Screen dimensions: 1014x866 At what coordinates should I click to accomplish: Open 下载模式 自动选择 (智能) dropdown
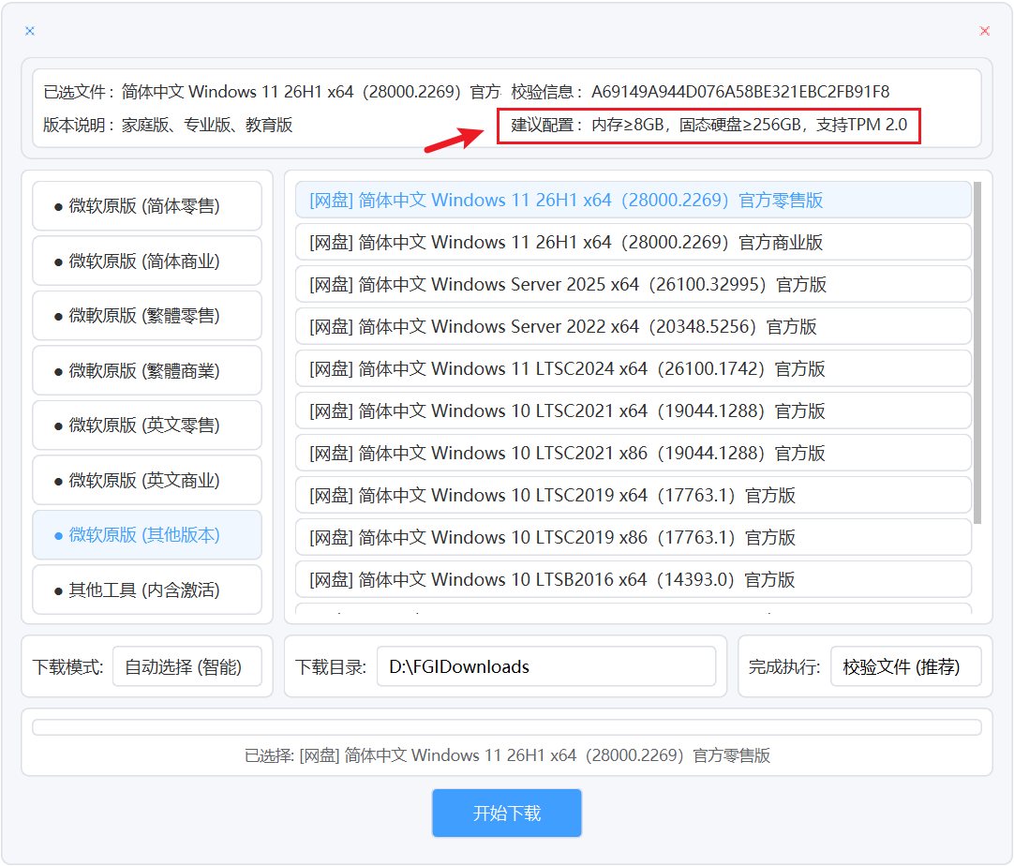click(x=186, y=666)
